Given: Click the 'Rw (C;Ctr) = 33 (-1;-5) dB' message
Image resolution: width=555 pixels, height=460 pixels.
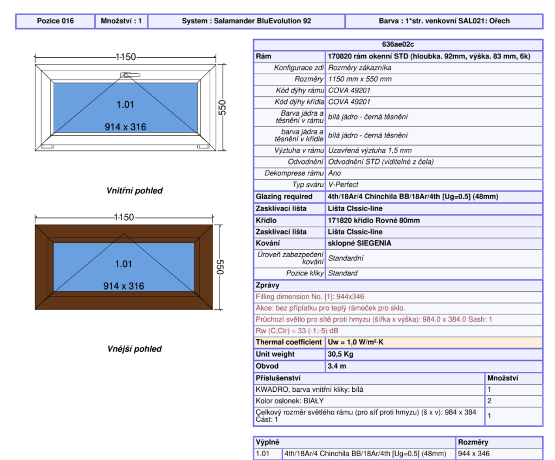Looking at the screenshot, I should (297, 331).
